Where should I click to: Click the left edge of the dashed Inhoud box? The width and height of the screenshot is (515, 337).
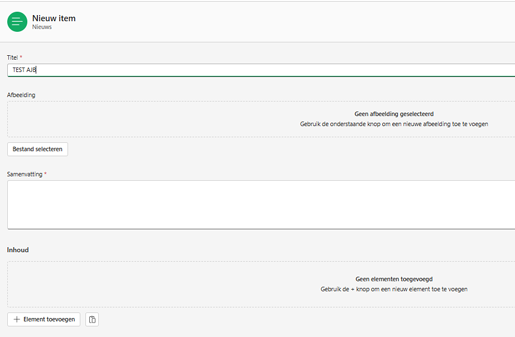point(8,284)
